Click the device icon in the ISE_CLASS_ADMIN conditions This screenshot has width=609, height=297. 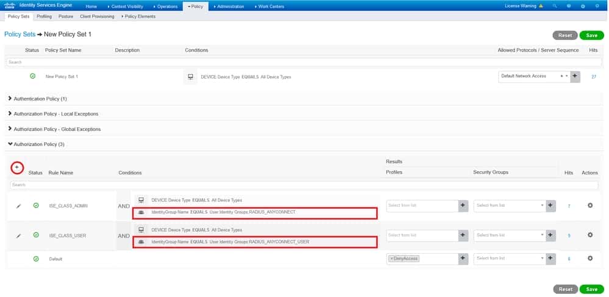tap(141, 200)
